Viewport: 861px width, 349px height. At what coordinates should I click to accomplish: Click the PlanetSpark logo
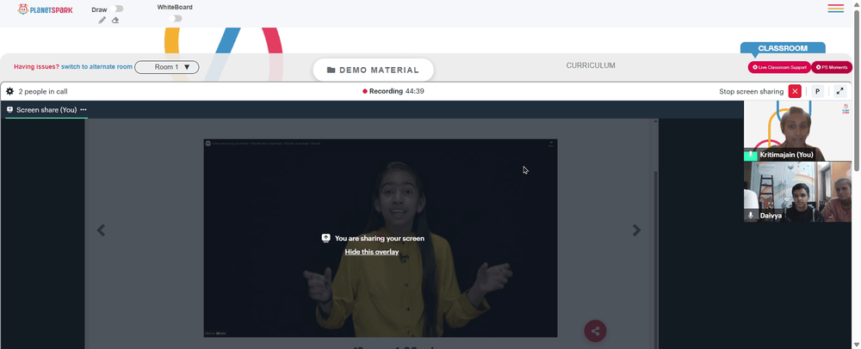tap(45, 9)
